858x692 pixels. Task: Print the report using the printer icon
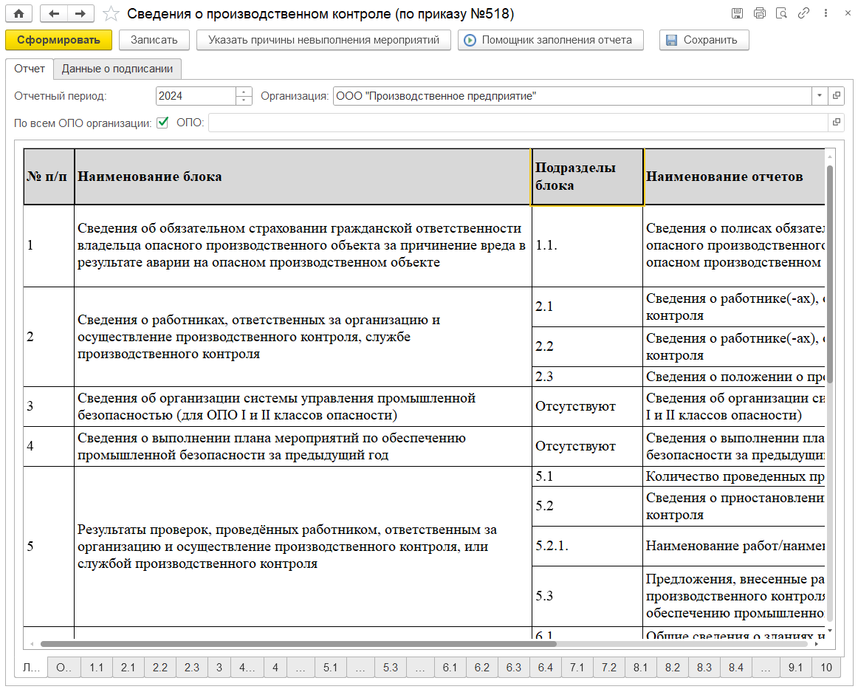pos(760,14)
